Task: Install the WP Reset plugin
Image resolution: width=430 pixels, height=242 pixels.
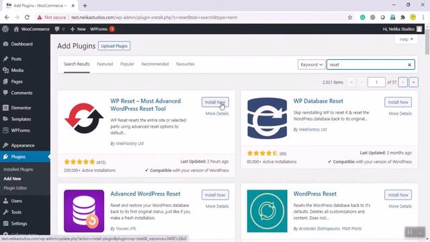Action: 215,102
